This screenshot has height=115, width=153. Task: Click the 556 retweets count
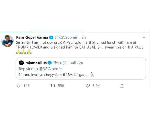point(61,86)
